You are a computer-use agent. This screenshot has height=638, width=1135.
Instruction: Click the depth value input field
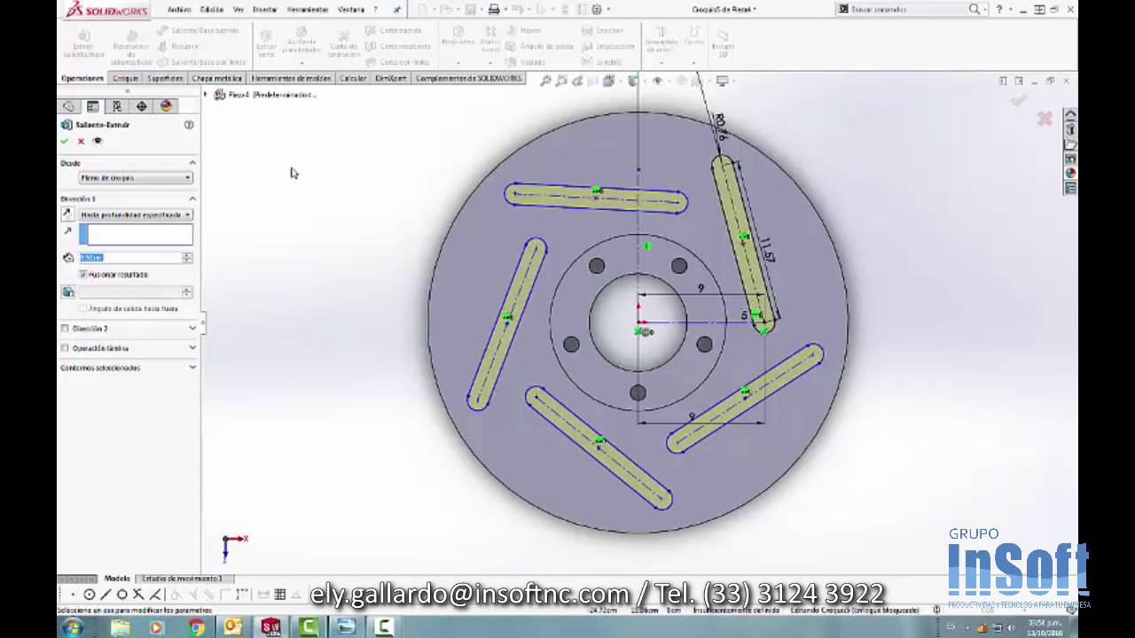coord(129,258)
